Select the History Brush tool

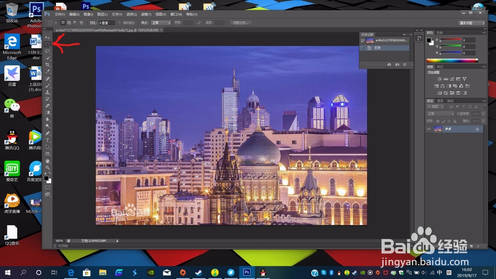click(48, 99)
